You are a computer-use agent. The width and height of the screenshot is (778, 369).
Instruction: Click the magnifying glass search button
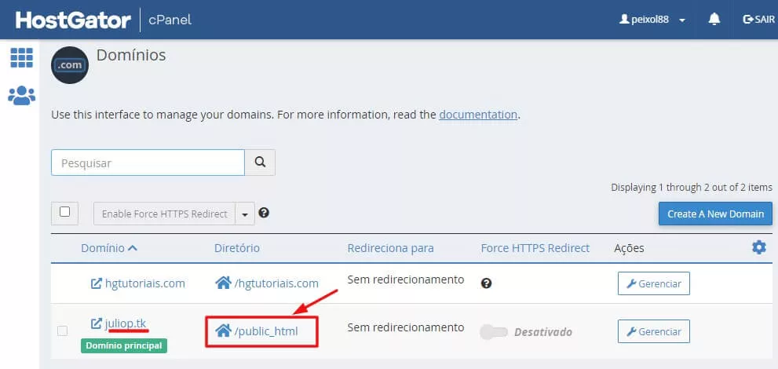[260, 163]
